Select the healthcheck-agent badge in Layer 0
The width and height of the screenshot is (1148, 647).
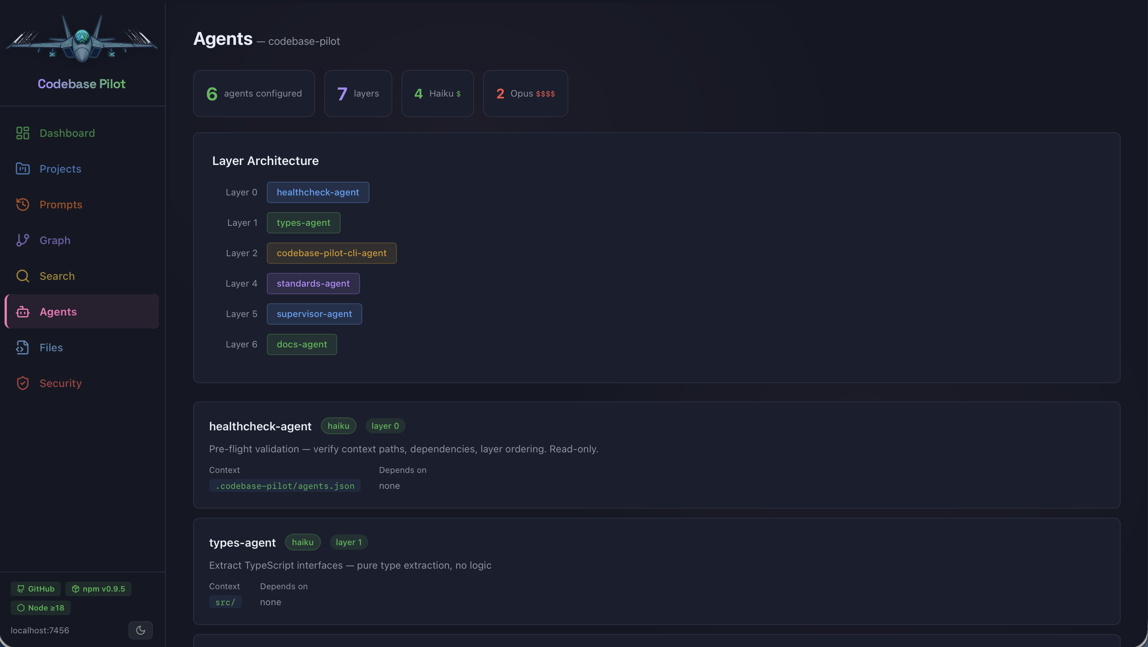[318, 192]
